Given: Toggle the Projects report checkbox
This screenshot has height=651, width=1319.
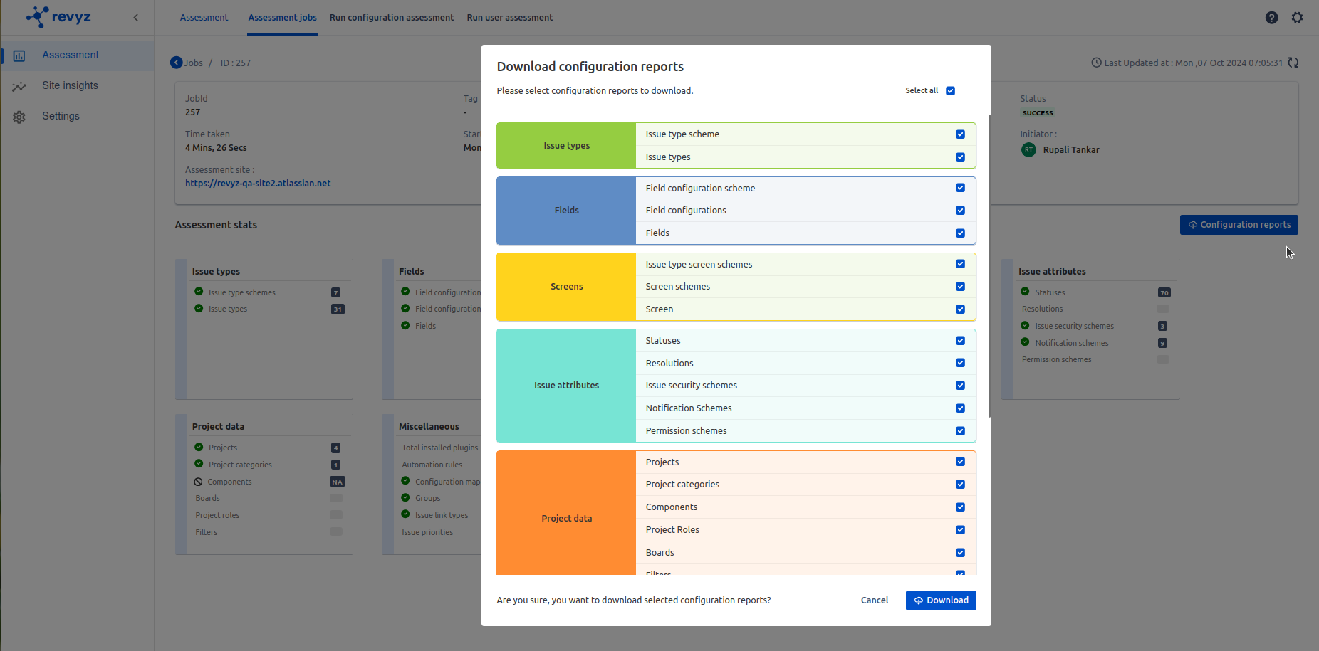Looking at the screenshot, I should tap(960, 462).
